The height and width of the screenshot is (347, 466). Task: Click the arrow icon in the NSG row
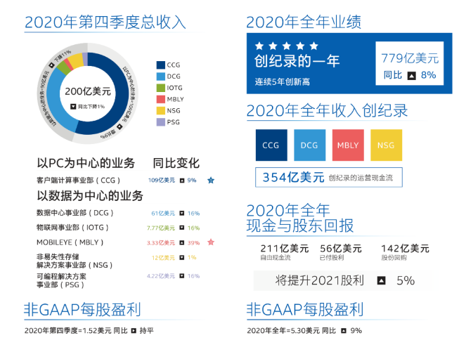coord(182,257)
